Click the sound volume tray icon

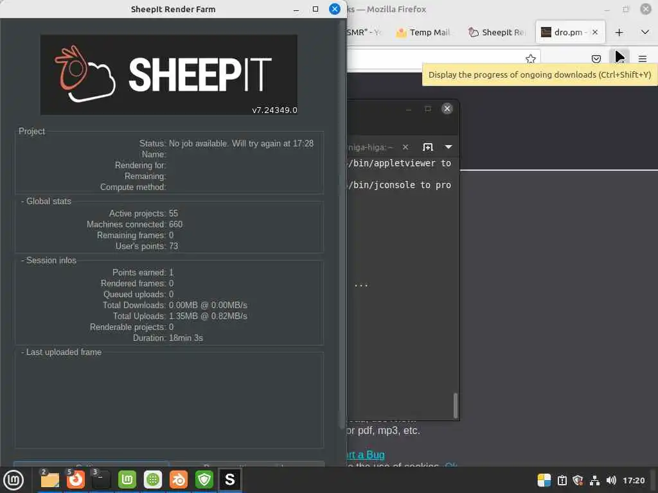coord(611,480)
